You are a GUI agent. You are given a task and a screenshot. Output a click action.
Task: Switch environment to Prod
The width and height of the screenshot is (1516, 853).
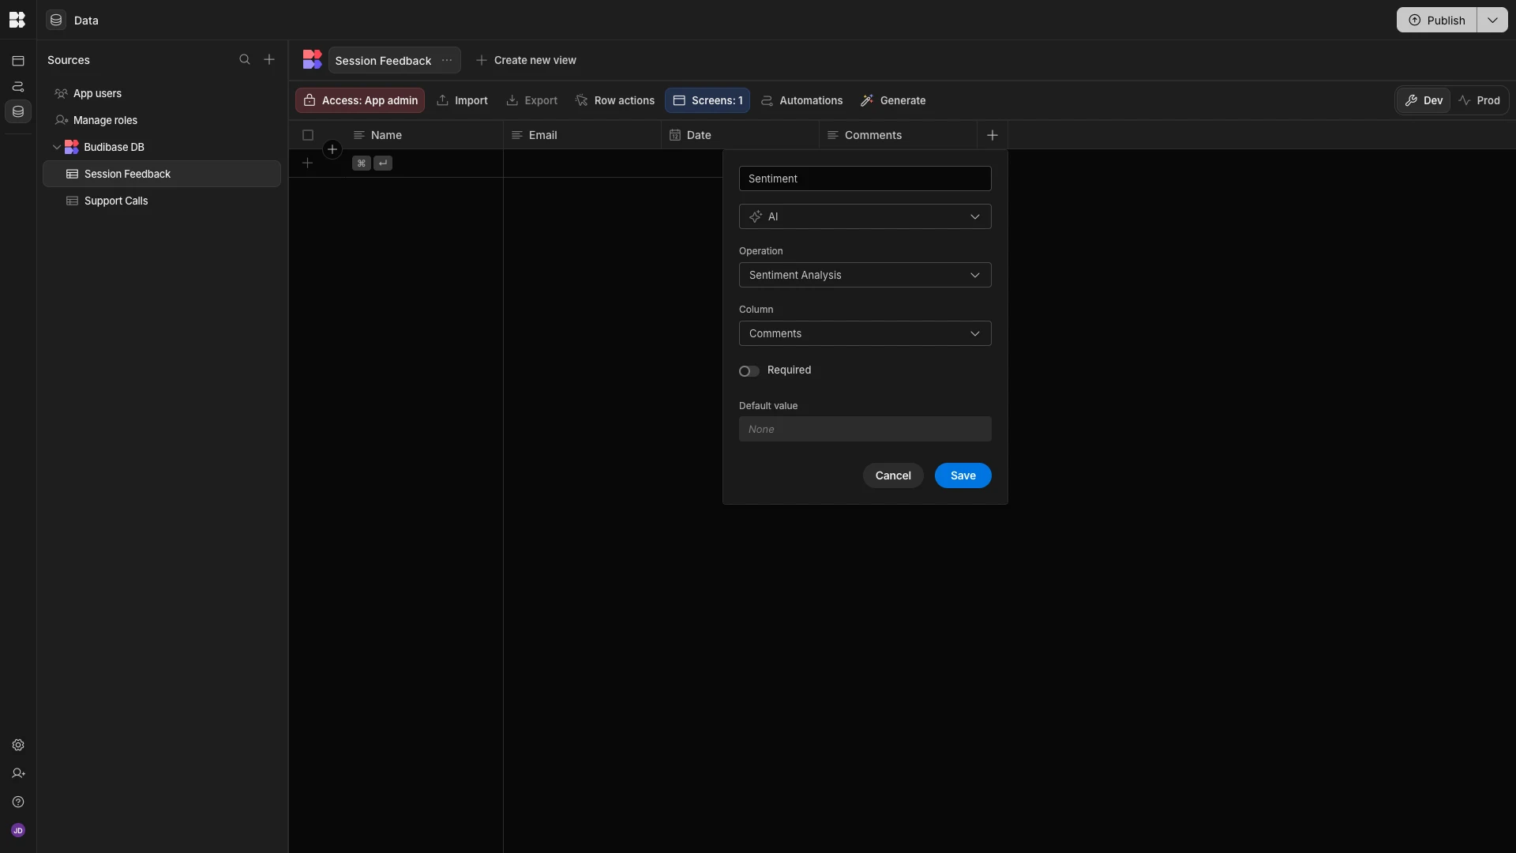click(1480, 101)
